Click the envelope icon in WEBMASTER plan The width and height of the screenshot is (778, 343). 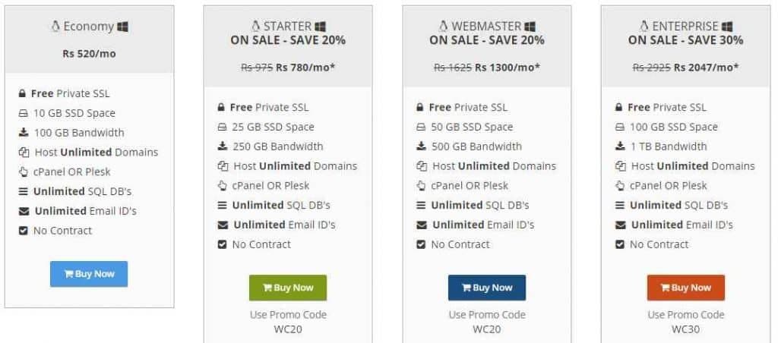(421, 225)
